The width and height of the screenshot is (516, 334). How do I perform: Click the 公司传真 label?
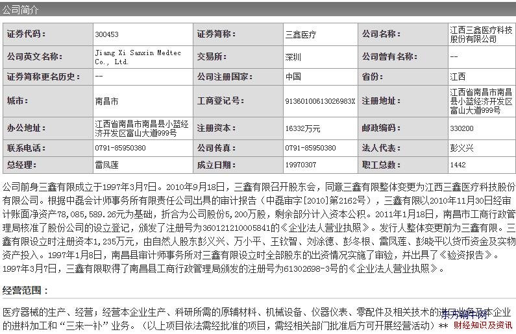[x=217, y=148]
